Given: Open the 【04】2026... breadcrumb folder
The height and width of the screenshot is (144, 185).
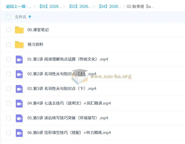Looking at the screenshot, I should [110, 6].
